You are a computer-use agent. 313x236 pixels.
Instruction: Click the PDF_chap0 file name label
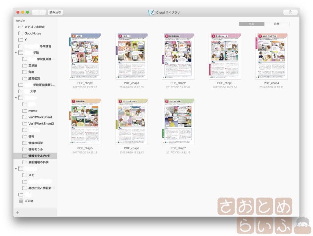85,83
